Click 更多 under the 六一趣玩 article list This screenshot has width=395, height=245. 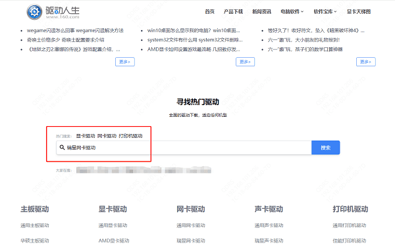coord(366,62)
